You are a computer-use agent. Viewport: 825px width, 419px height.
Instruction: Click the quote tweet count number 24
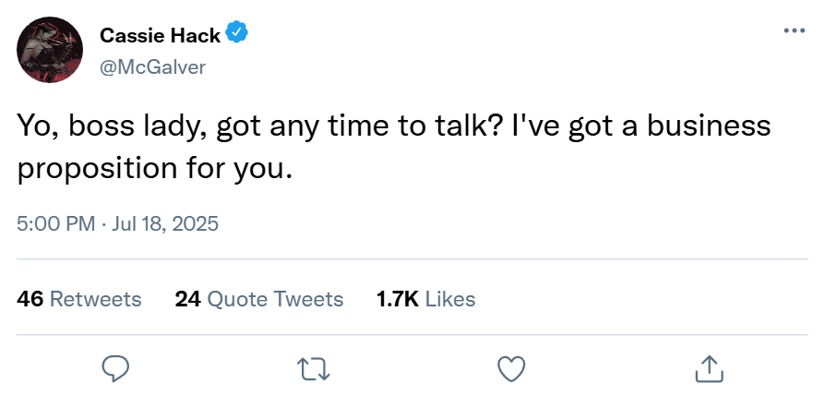pyautogui.click(x=187, y=299)
